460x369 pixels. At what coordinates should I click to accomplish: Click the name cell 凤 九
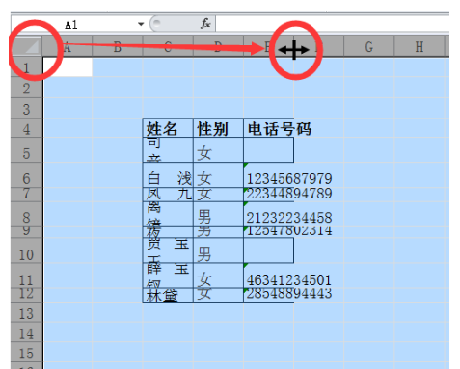[168, 195]
